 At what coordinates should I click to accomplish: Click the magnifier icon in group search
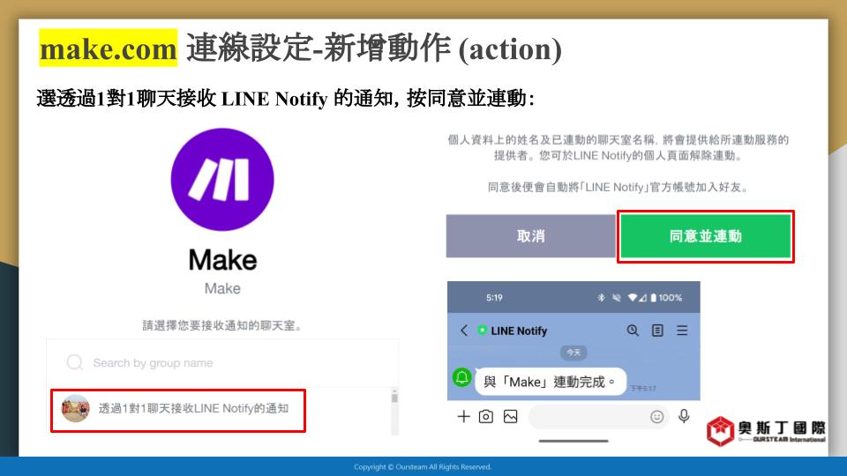(74, 362)
